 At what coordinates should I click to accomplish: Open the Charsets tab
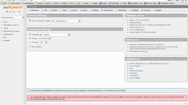point(146,10)
